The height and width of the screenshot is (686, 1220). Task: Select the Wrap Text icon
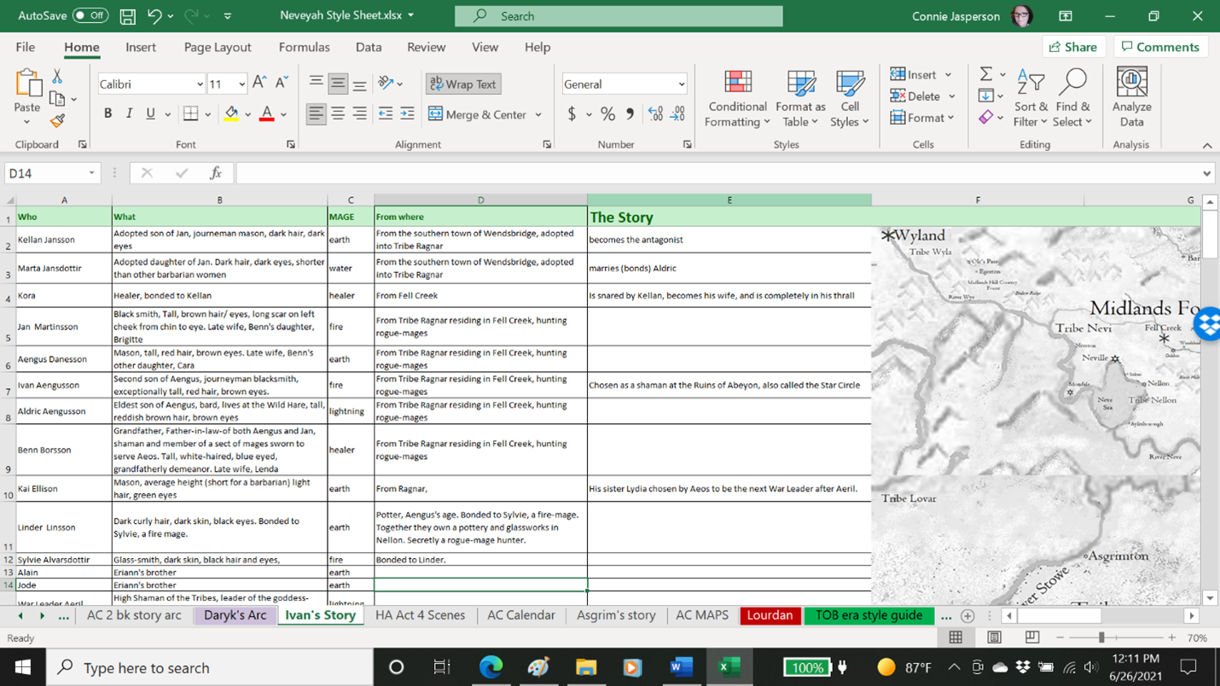(x=463, y=84)
